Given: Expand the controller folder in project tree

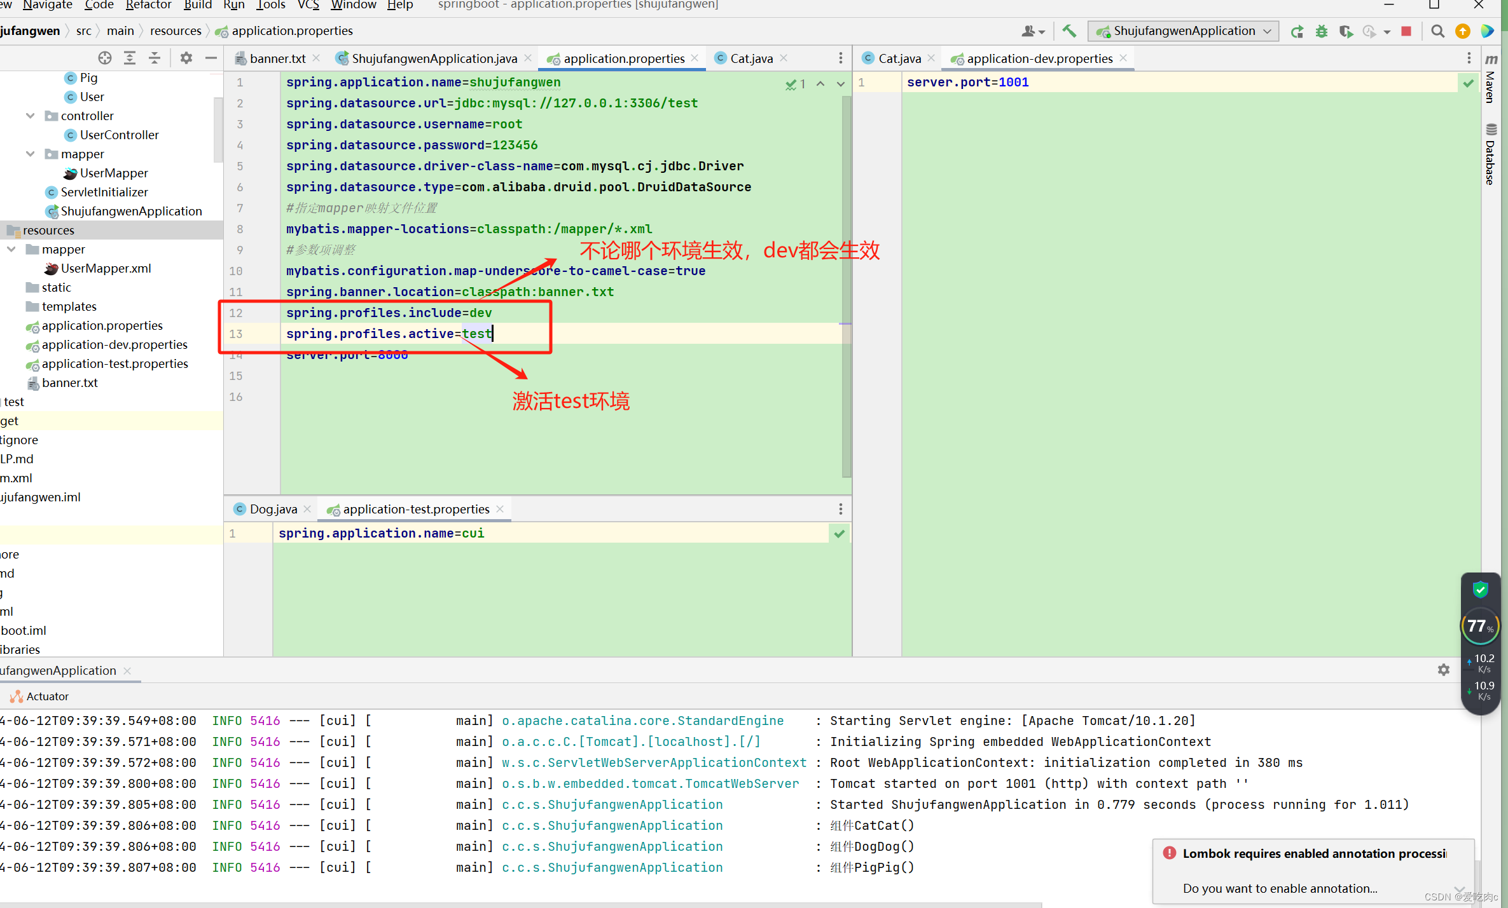Looking at the screenshot, I should point(29,115).
